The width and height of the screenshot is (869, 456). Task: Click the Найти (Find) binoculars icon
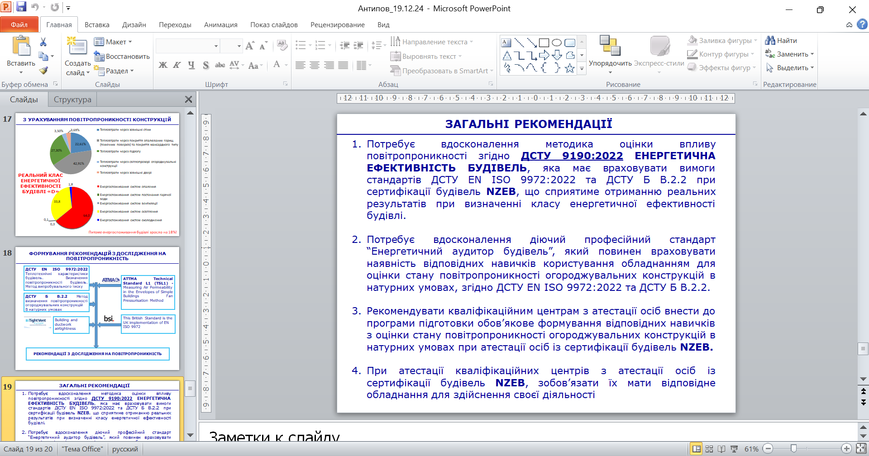click(770, 41)
